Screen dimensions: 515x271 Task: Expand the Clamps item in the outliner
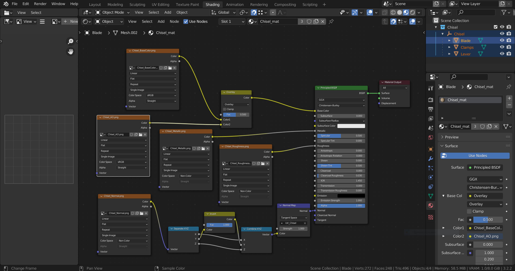449,47
